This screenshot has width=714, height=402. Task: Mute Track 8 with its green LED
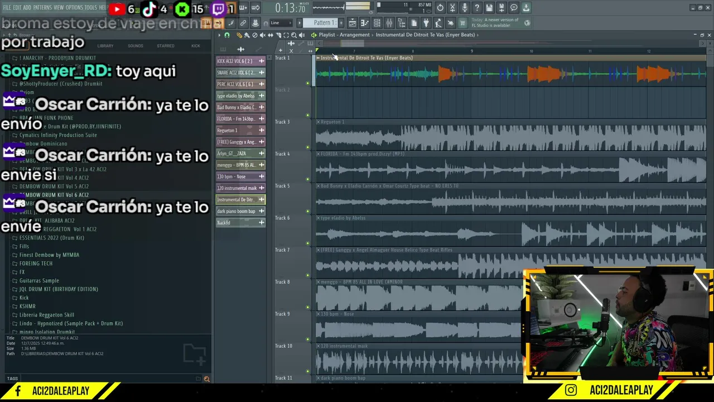tap(307, 308)
